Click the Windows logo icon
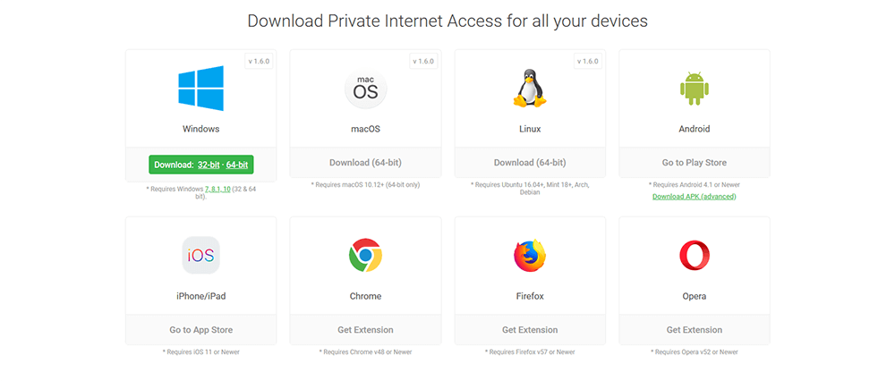This screenshot has height=381, width=895. pyautogui.click(x=200, y=89)
